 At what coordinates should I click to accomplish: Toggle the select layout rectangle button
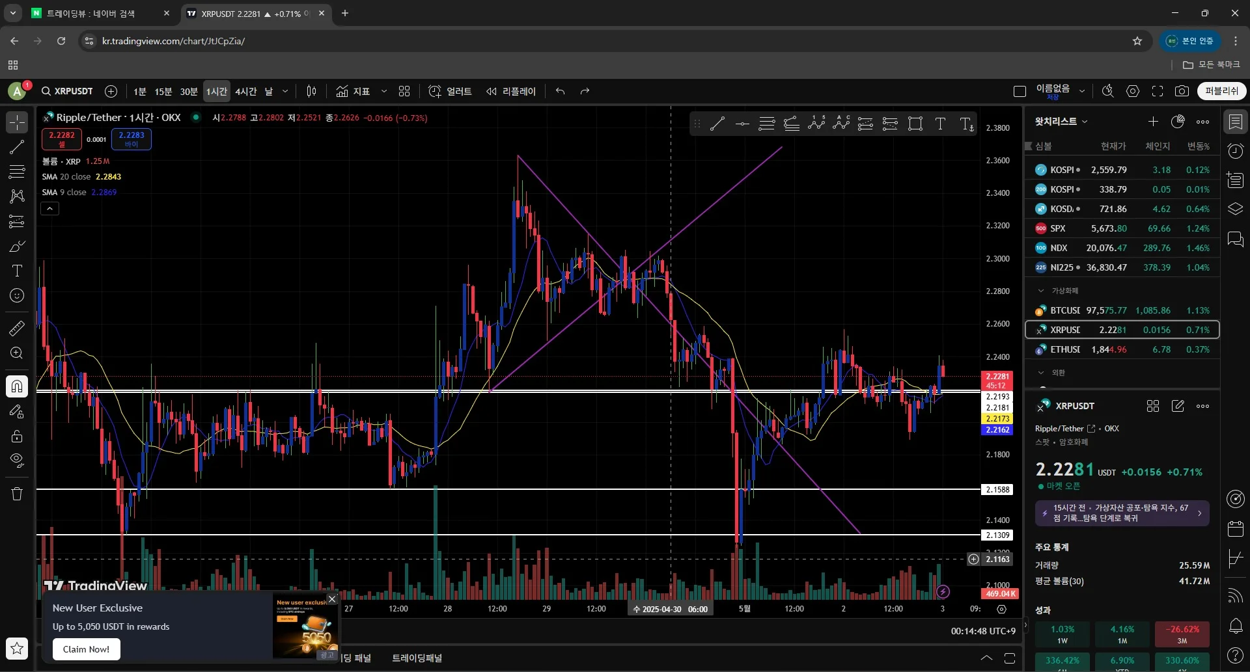[x=1020, y=91]
